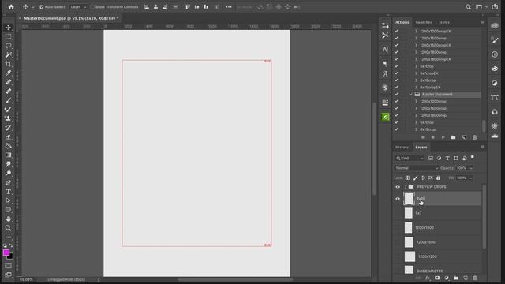Select the Horizontal Type tool

coord(9,192)
